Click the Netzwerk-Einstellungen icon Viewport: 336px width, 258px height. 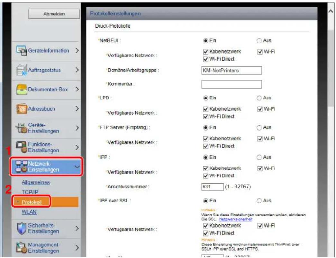pyautogui.click(x=22, y=167)
